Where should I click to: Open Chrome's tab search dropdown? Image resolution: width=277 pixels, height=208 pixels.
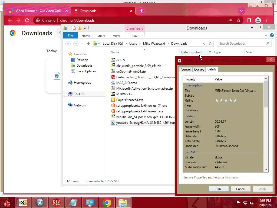click(x=241, y=11)
